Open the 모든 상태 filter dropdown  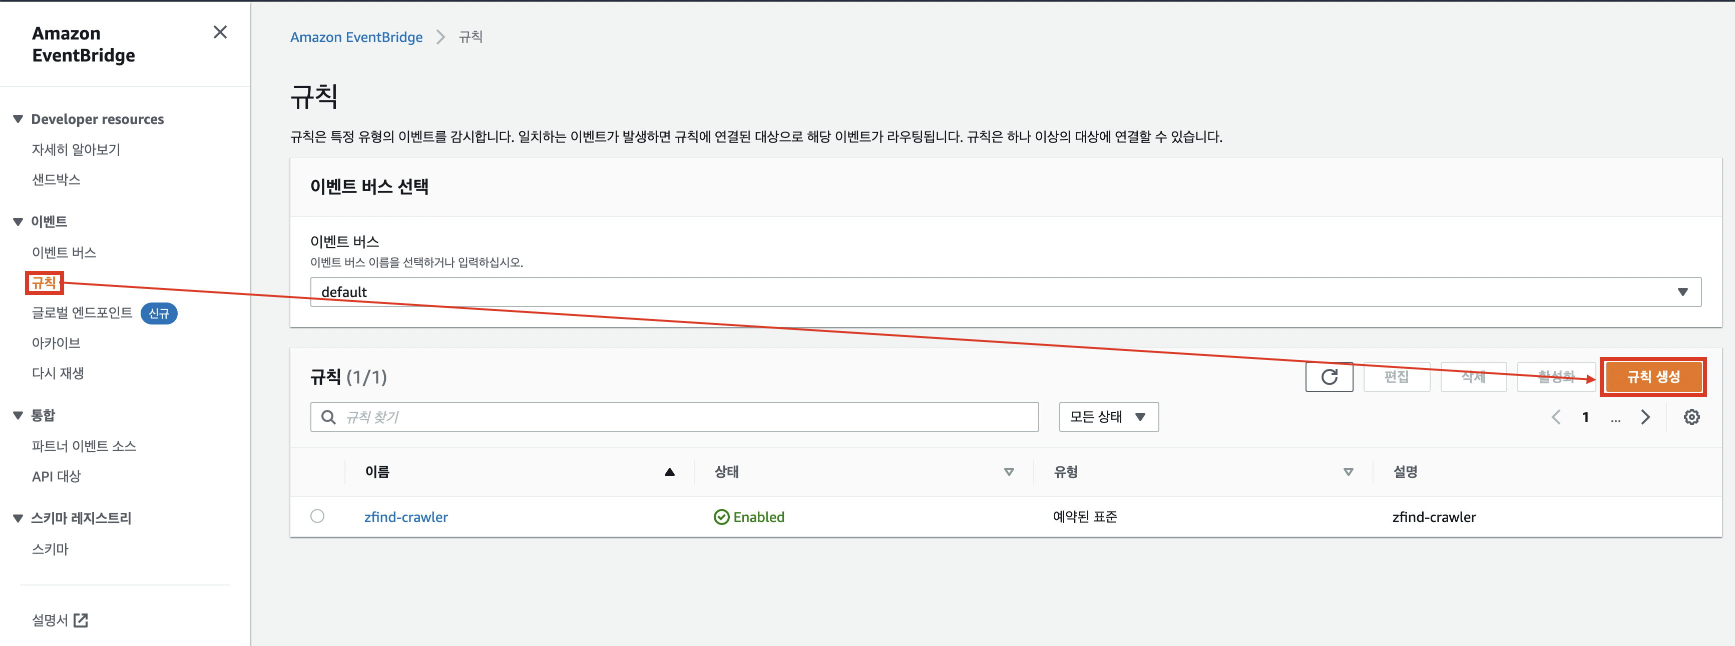[1108, 417]
